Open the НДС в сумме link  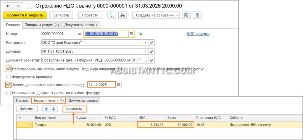(198, 34)
